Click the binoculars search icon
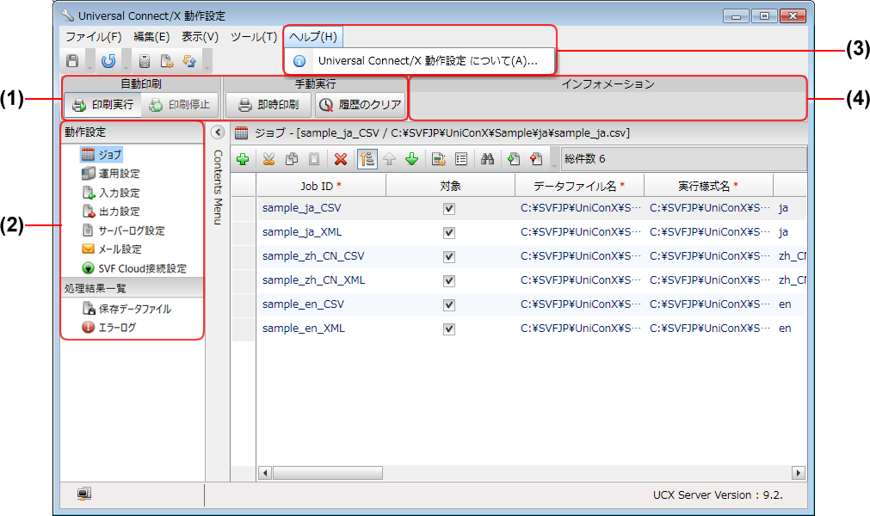The image size is (870, 516). point(487,159)
